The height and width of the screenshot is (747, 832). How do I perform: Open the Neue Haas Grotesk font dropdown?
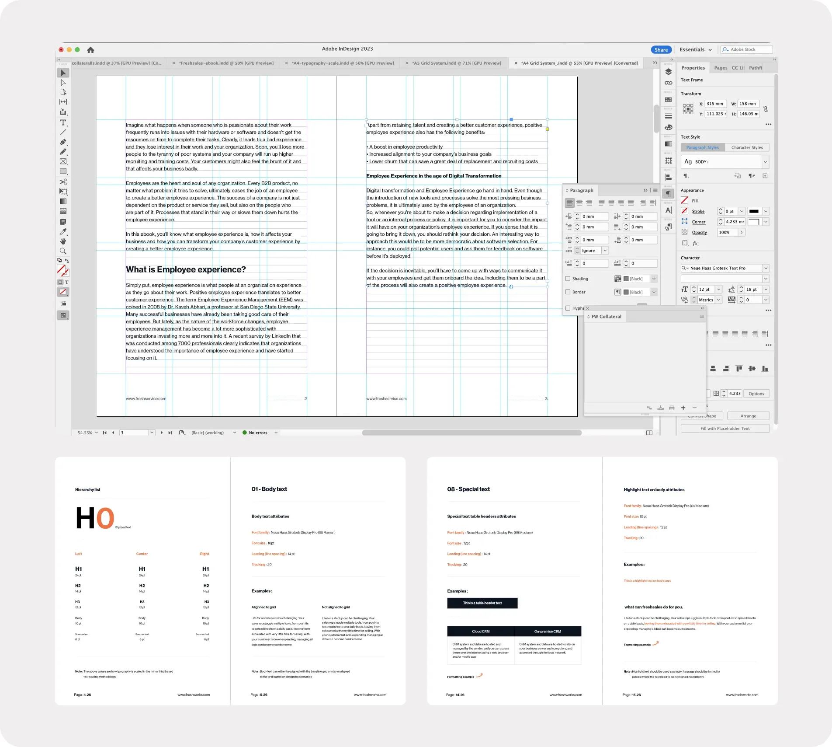pos(766,268)
